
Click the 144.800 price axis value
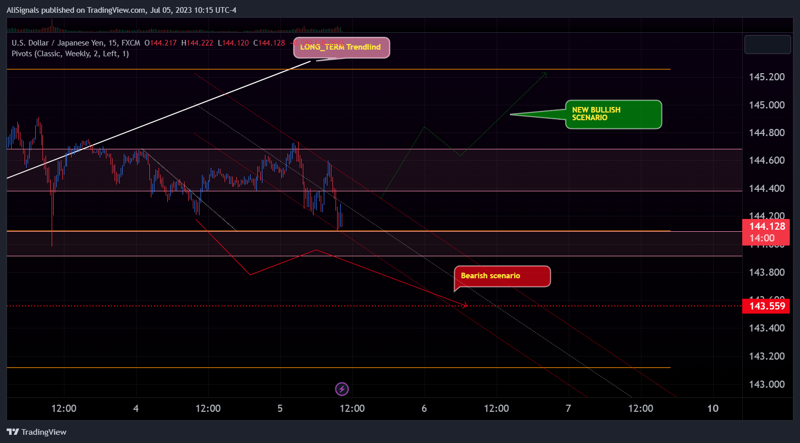pyautogui.click(x=767, y=133)
